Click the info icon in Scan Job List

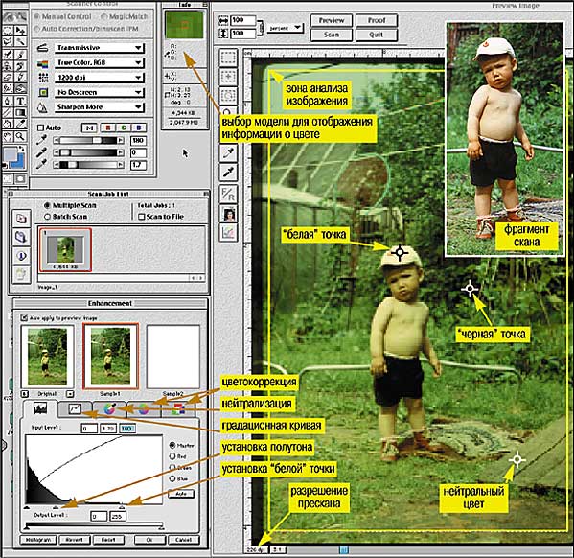[x=21, y=255]
